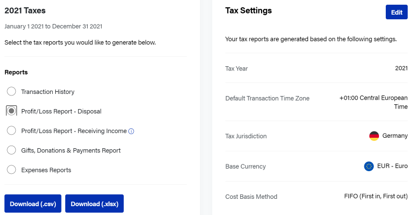Click the Transaction History label

(48, 92)
